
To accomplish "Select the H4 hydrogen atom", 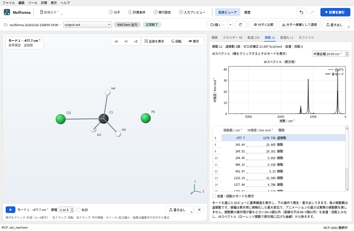I will tap(108, 92).
